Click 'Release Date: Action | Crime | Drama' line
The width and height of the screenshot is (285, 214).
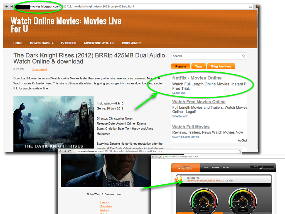[x=121, y=123]
